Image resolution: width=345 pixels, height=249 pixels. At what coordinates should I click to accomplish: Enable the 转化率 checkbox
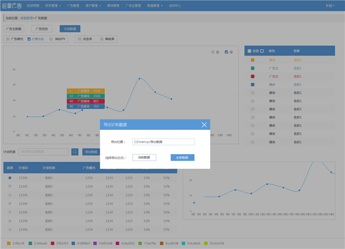[102, 39]
